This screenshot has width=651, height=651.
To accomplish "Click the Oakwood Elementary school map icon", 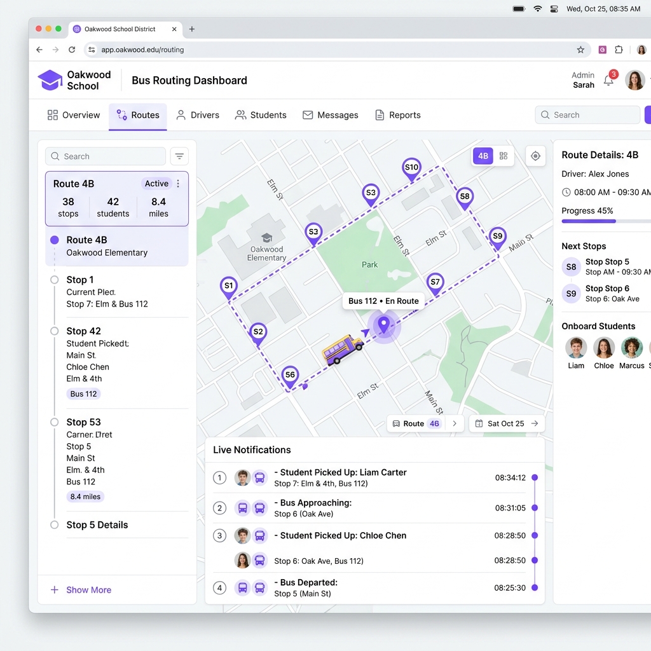I will tap(266, 238).
